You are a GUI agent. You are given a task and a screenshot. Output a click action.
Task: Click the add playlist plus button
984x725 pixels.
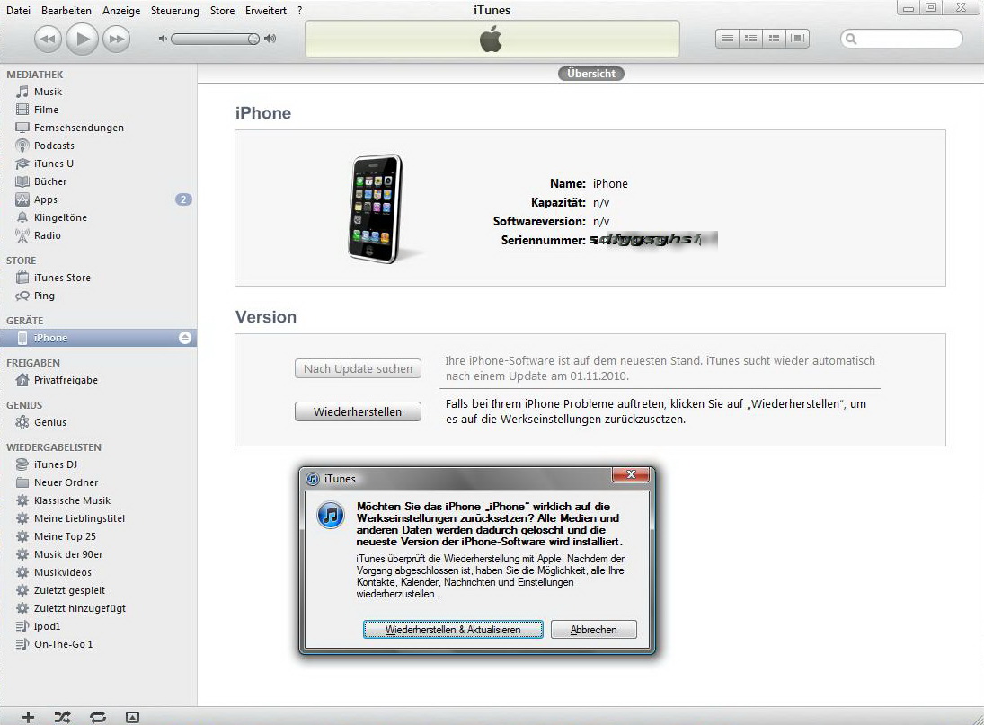tap(28, 717)
